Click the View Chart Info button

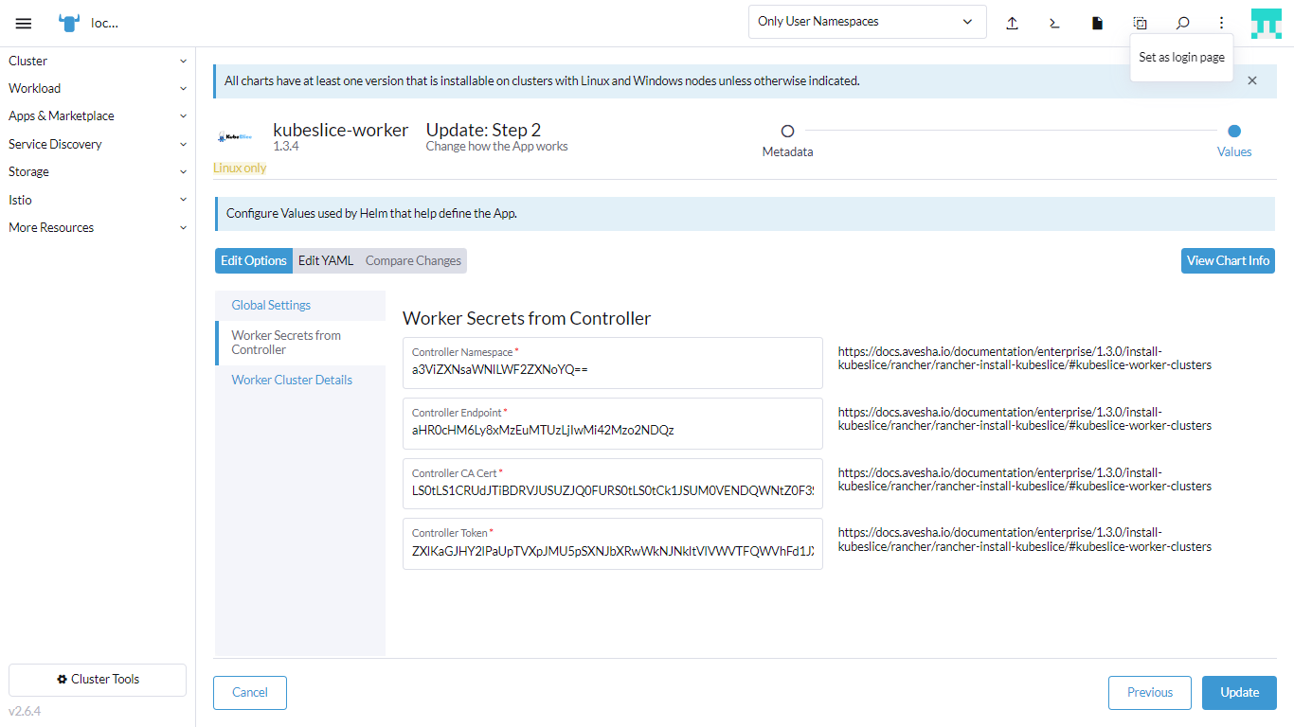tap(1228, 260)
